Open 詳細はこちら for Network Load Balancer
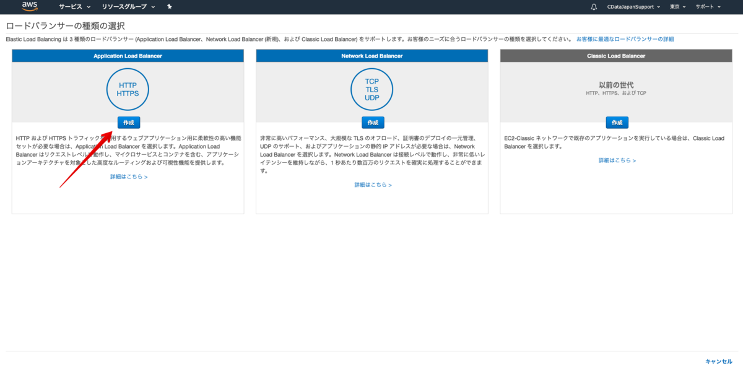Viewport: 743px width, 376px height. pos(373,185)
